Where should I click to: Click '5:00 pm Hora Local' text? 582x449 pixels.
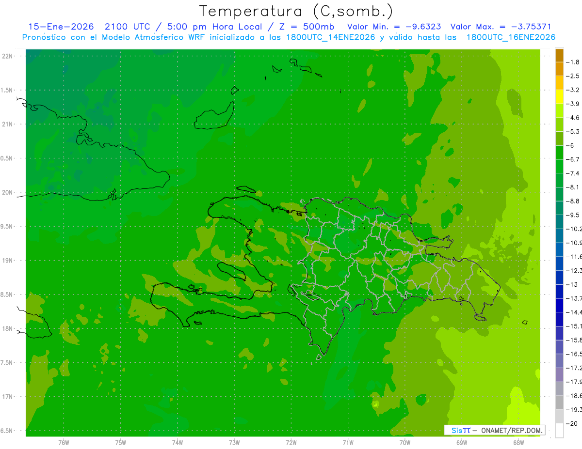click(x=214, y=27)
